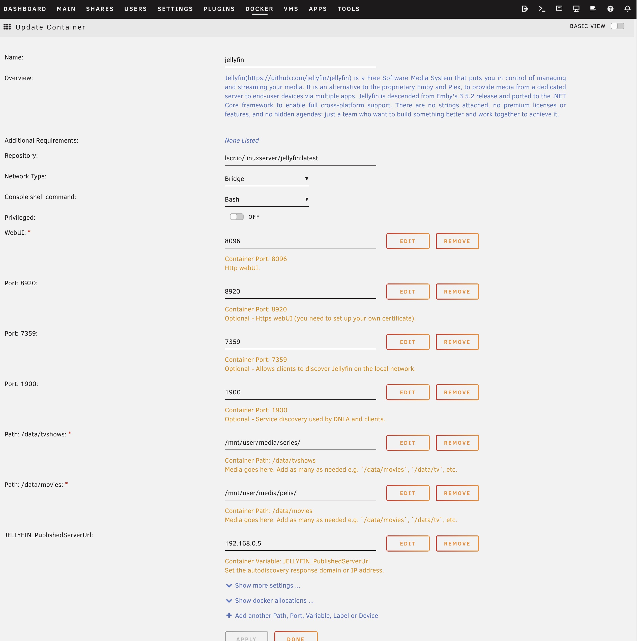The height and width of the screenshot is (641, 637).
Task: Open the terminal icon in header
Action: (x=542, y=9)
